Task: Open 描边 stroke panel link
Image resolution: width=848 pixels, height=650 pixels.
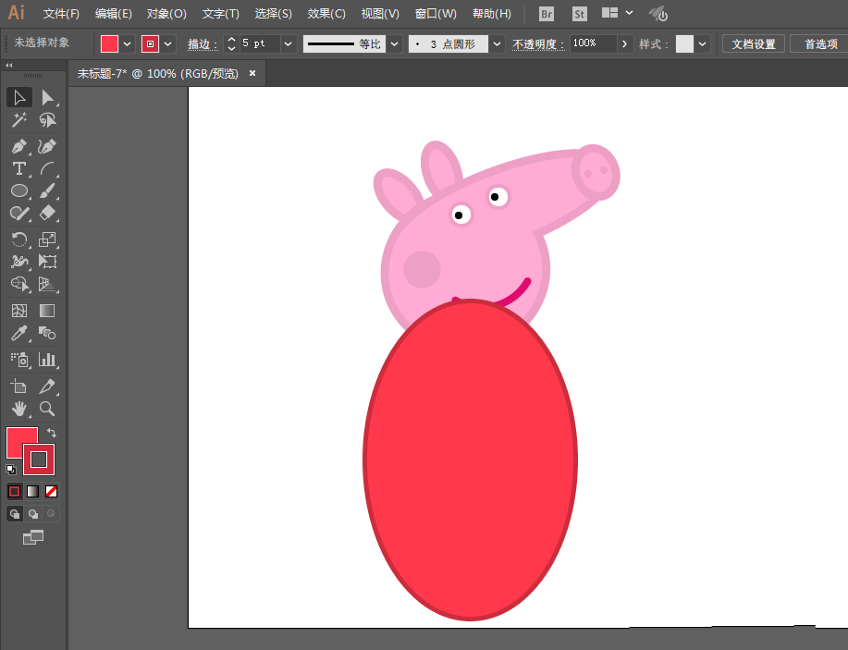Action: click(203, 44)
